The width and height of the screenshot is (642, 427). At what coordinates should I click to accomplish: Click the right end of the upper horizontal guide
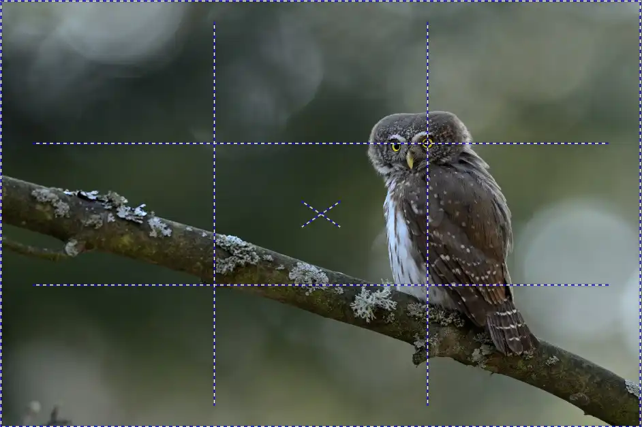point(607,143)
